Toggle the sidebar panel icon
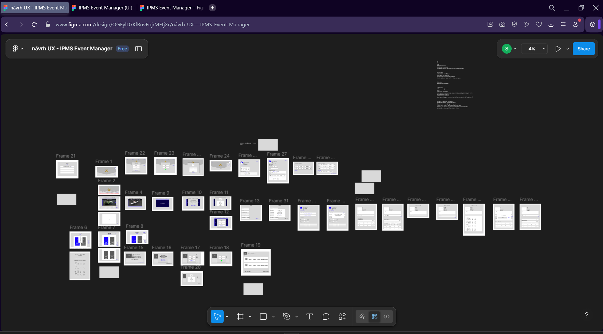The width and height of the screenshot is (603, 334). 138,49
